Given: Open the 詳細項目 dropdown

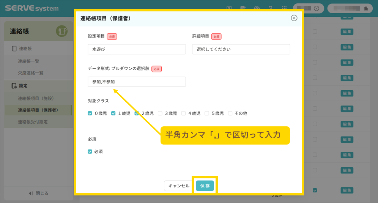Looking at the screenshot, I should click(241, 49).
